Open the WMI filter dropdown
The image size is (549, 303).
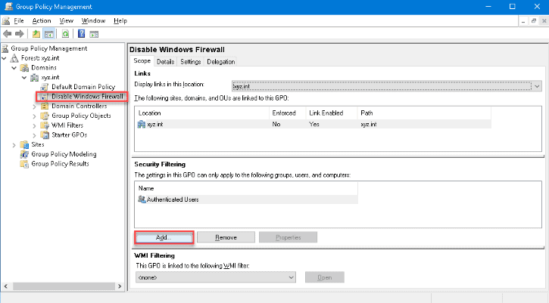tap(291, 277)
